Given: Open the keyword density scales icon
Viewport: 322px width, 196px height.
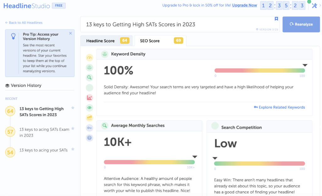Looking at the screenshot, I should 89,67.
